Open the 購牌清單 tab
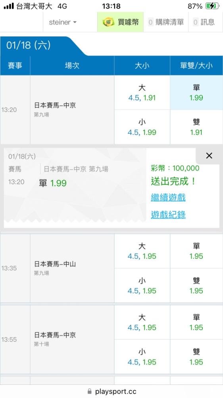 pos(166,22)
